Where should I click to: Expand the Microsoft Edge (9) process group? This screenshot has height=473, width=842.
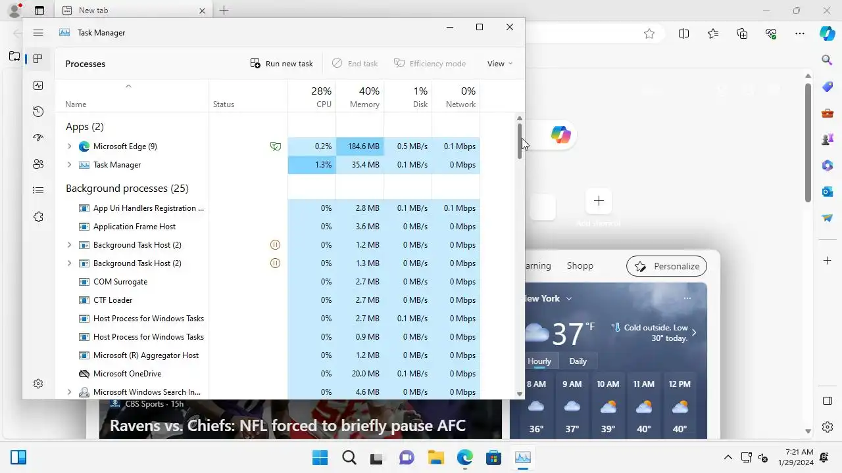coord(69,146)
